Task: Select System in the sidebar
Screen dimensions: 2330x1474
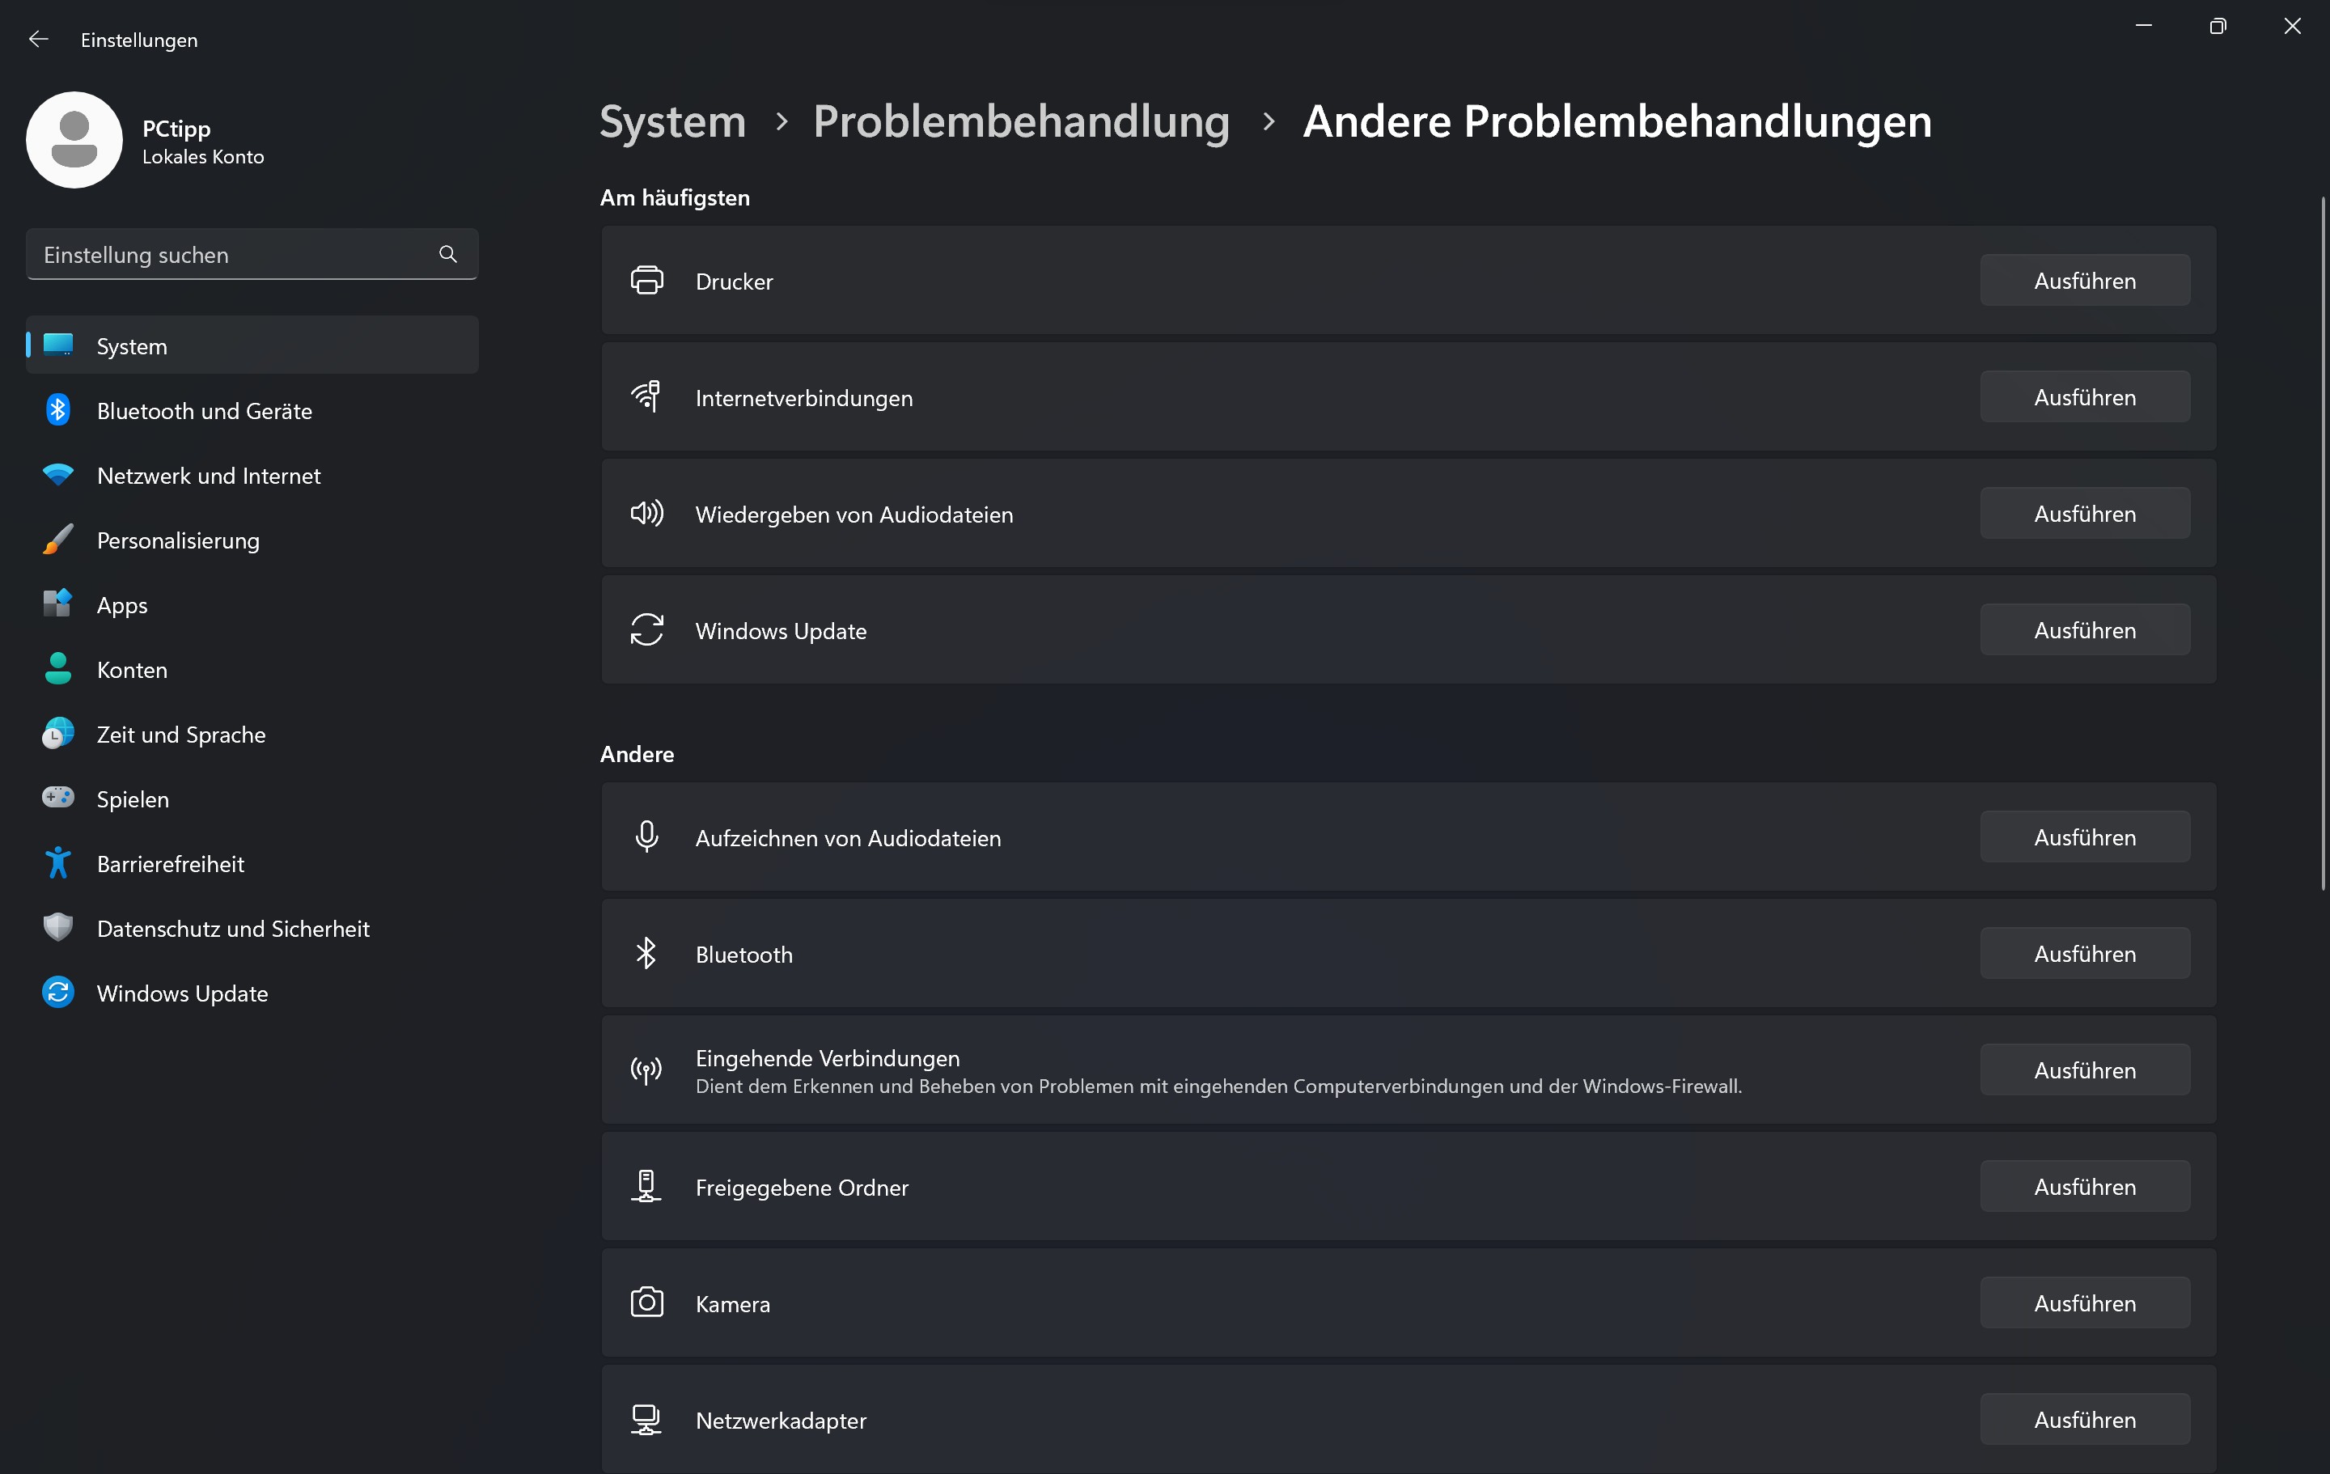Action: pos(252,345)
